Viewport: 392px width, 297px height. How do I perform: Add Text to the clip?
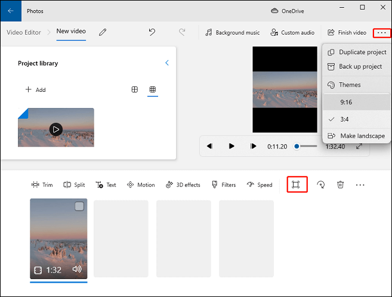coord(106,185)
